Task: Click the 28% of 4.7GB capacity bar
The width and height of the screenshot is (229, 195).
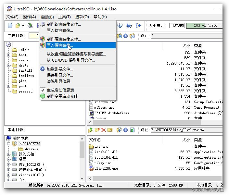Action: click(204, 26)
